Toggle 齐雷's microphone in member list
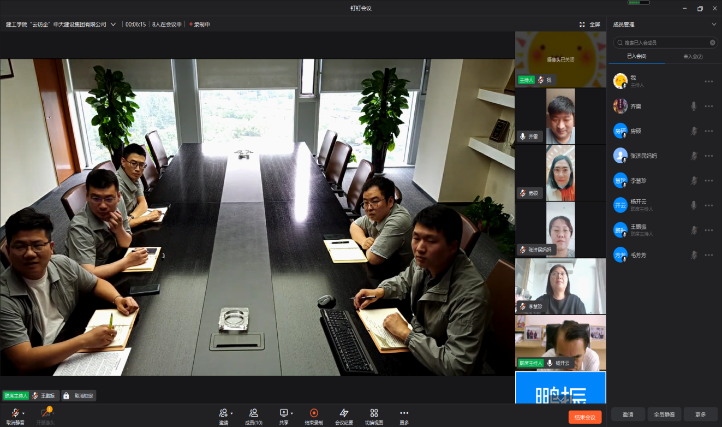The width and height of the screenshot is (722, 427). click(x=694, y=106)
